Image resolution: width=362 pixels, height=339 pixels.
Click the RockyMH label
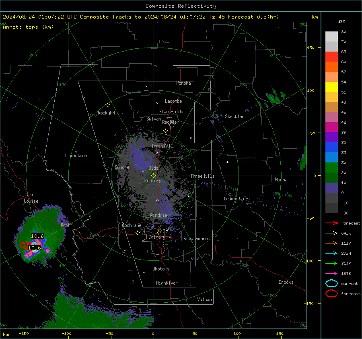106,113
